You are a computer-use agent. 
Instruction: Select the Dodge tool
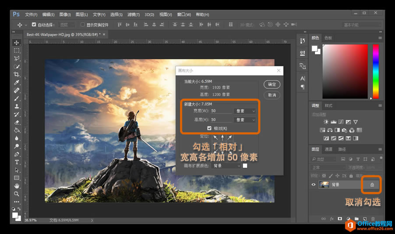click(x=17, y=146)
